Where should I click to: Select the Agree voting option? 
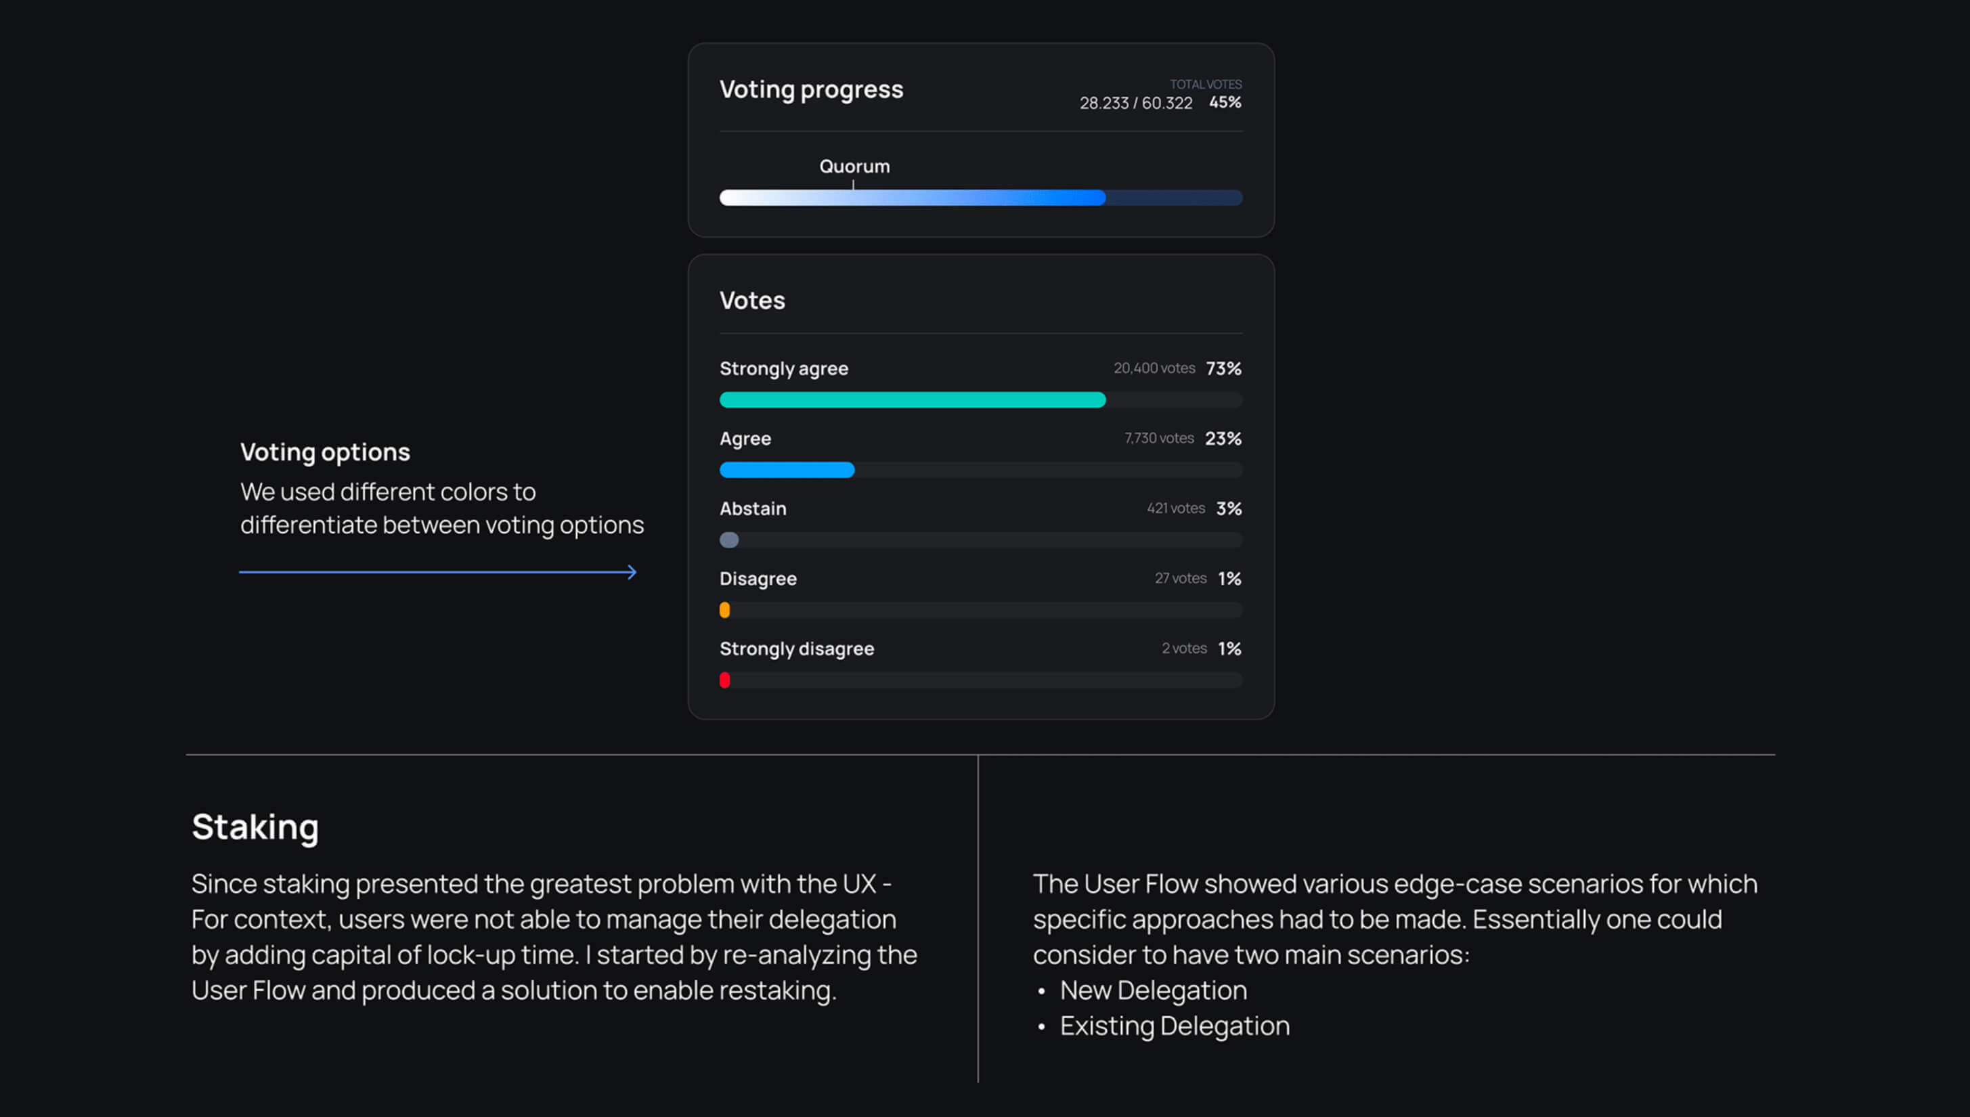[745, 438]
